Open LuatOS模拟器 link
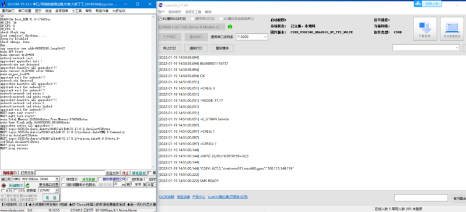Screen dimensions: 466x212 [x=227, y=197]
